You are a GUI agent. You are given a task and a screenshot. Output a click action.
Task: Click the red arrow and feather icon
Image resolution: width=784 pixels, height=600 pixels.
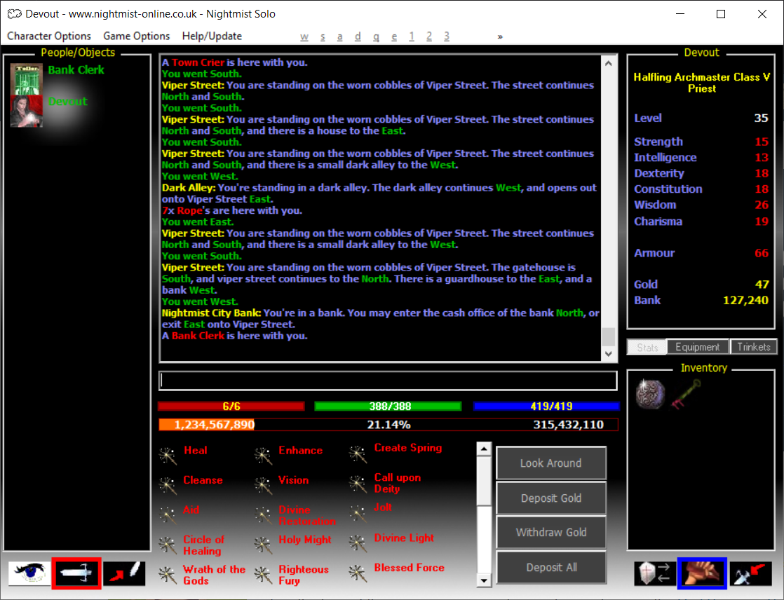pyautogui.click(x=124, y=573)
